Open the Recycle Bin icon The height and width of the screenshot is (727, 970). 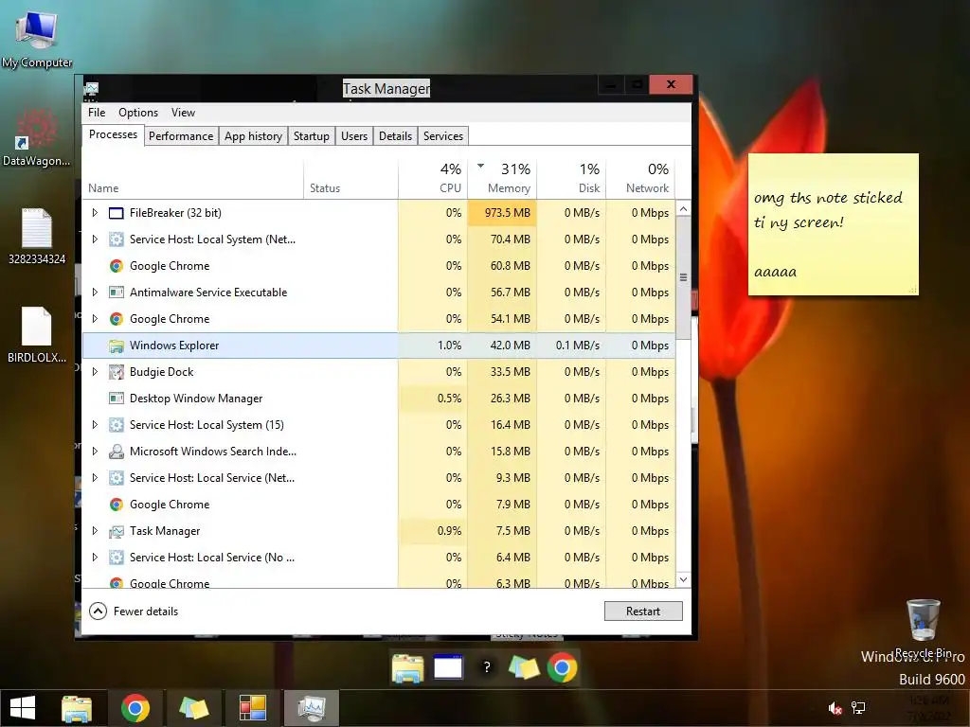[924, 620]
